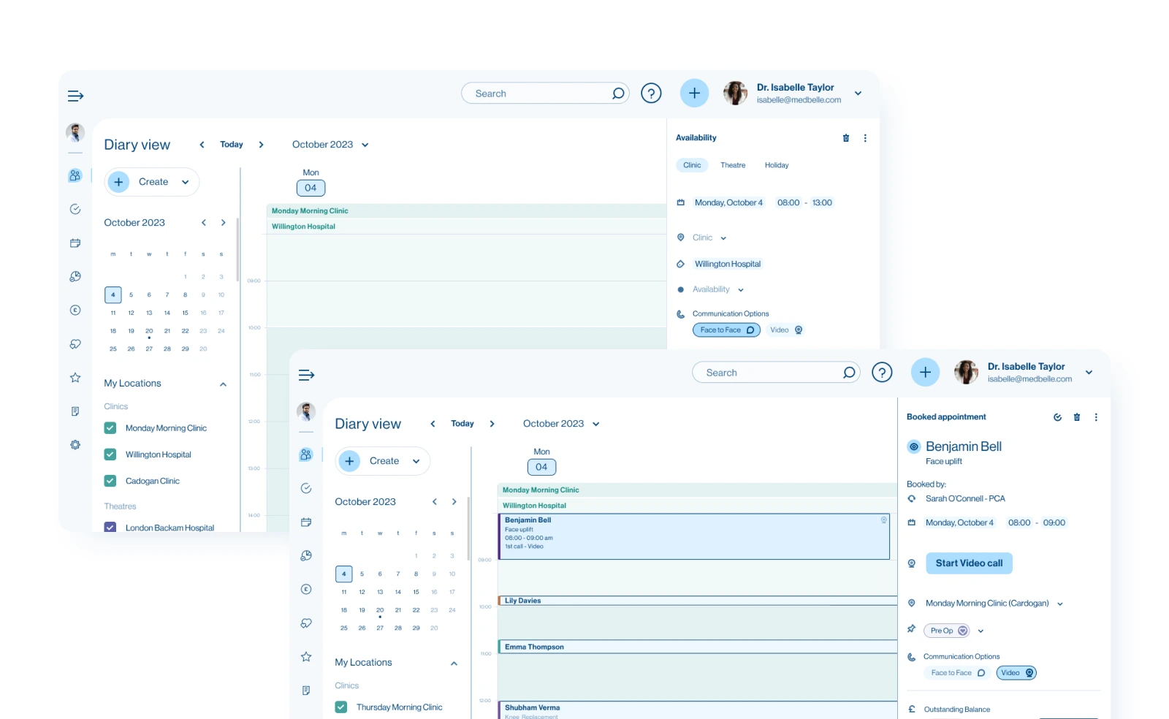Screen dimensions: 1169x719
Task: Toggle London Backam Hospital theatre checkbox
Action: (110, 527)
